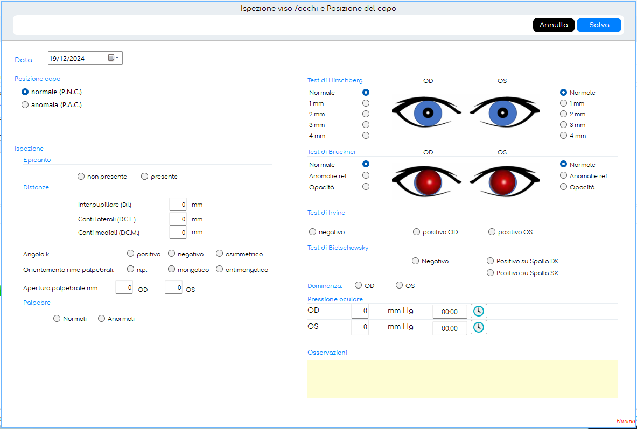Set Test di Irvine to negativo

[x=313, y=232]
